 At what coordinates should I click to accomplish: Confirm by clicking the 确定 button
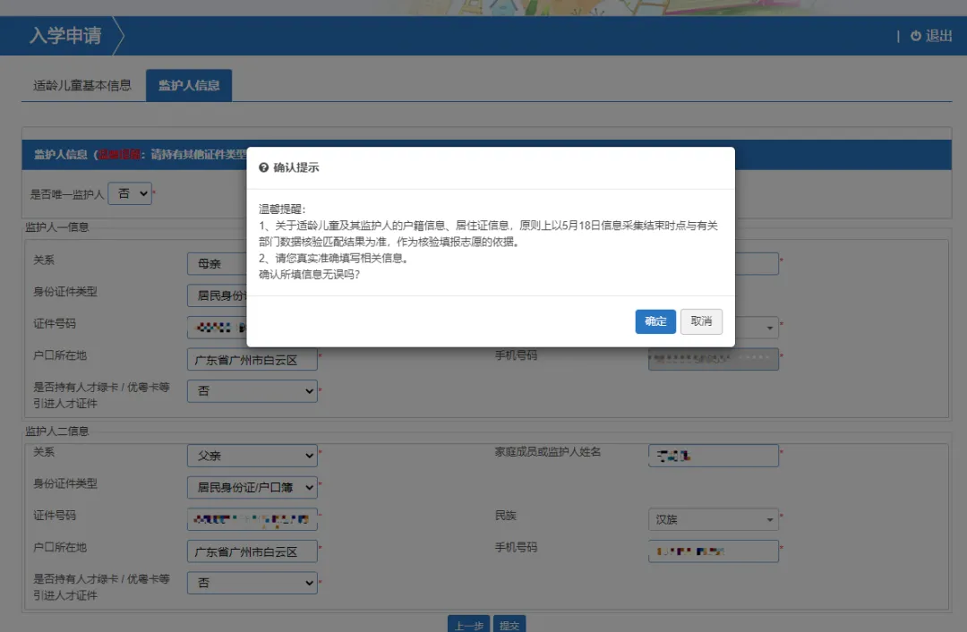click(655, 321)
